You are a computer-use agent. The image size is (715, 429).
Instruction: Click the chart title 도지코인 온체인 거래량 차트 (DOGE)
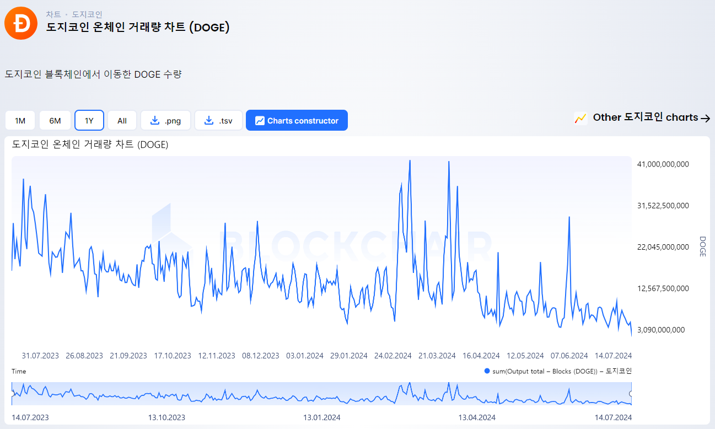[x=90, y=145]
